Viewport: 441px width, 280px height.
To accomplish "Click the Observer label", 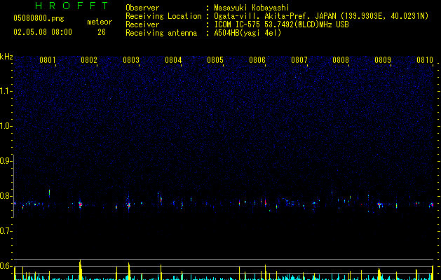I will [x=142, y=8].
